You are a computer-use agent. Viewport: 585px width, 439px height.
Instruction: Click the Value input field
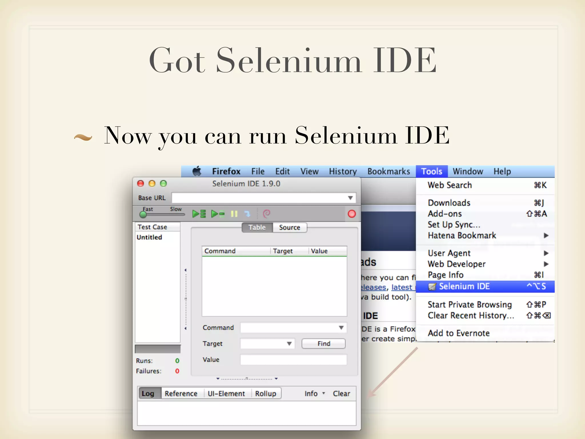(293, 360)
